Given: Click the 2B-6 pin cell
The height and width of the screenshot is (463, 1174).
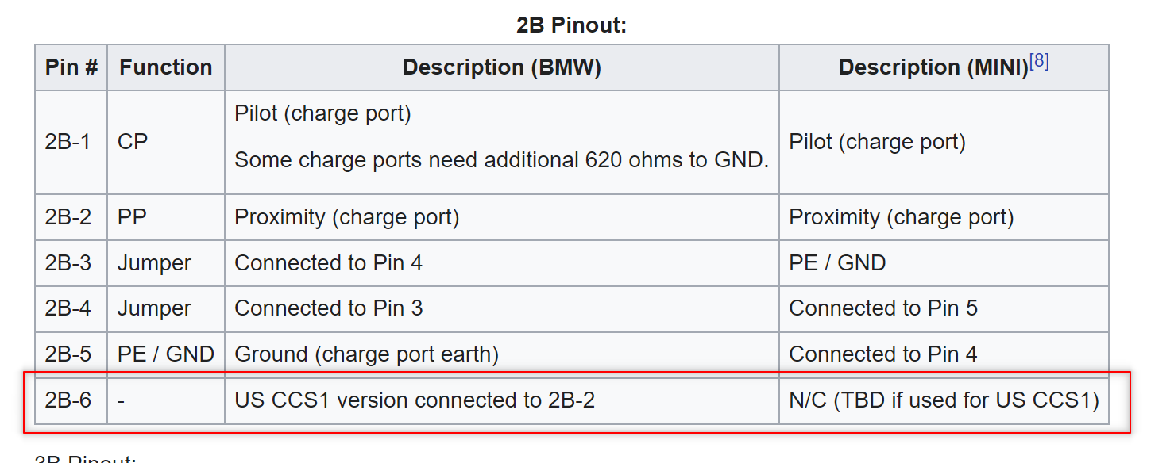Looking at the screenshot, I should click(x=68, y=400).
